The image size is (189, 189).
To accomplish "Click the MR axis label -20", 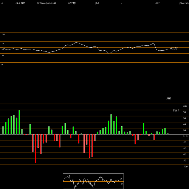I will point(184,143).
